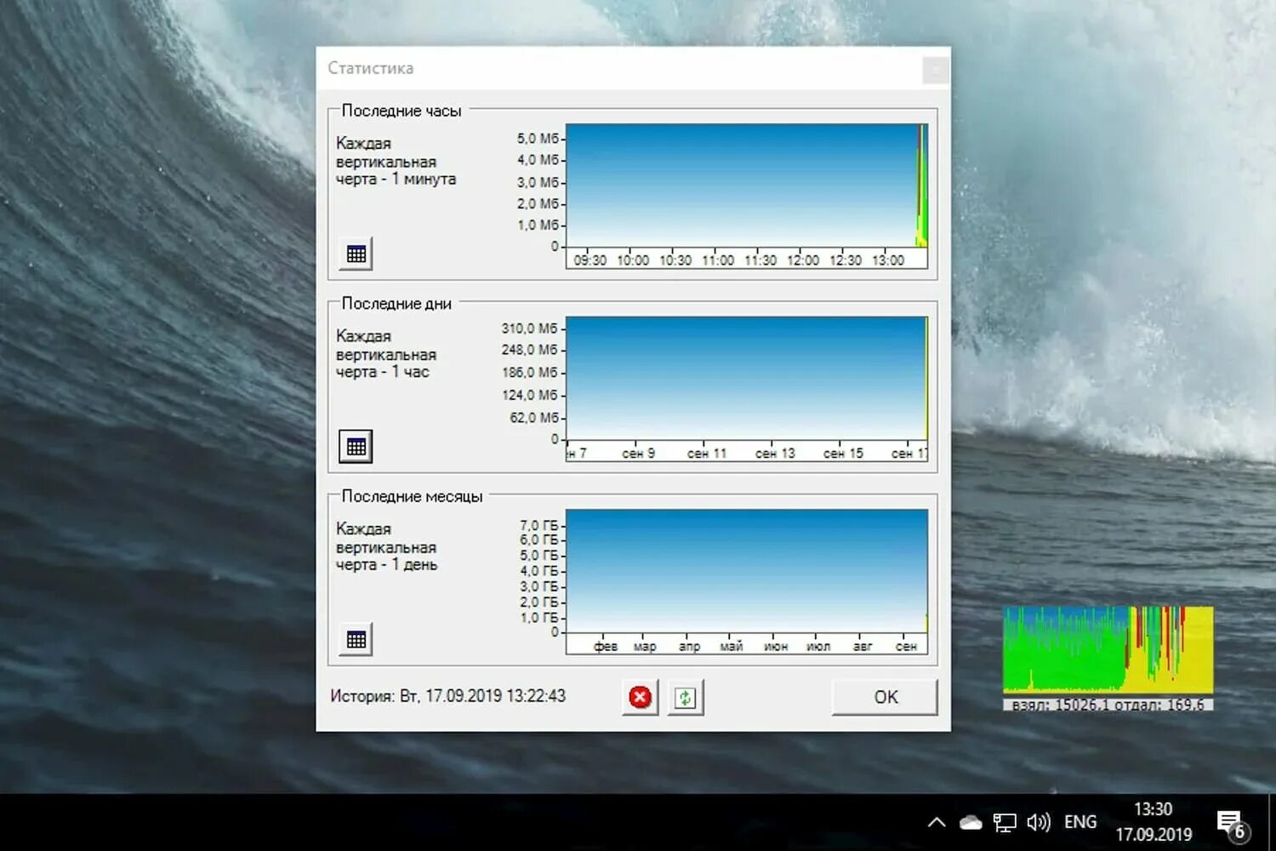Click the 'Последние дни' group label
The width and height of the screenshot is (1276, 851).
coord(396,304)
